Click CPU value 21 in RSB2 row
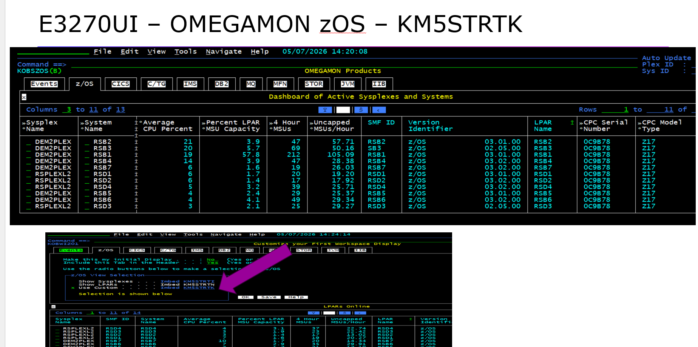Screen dimensions: 698x347 [188, 142]
